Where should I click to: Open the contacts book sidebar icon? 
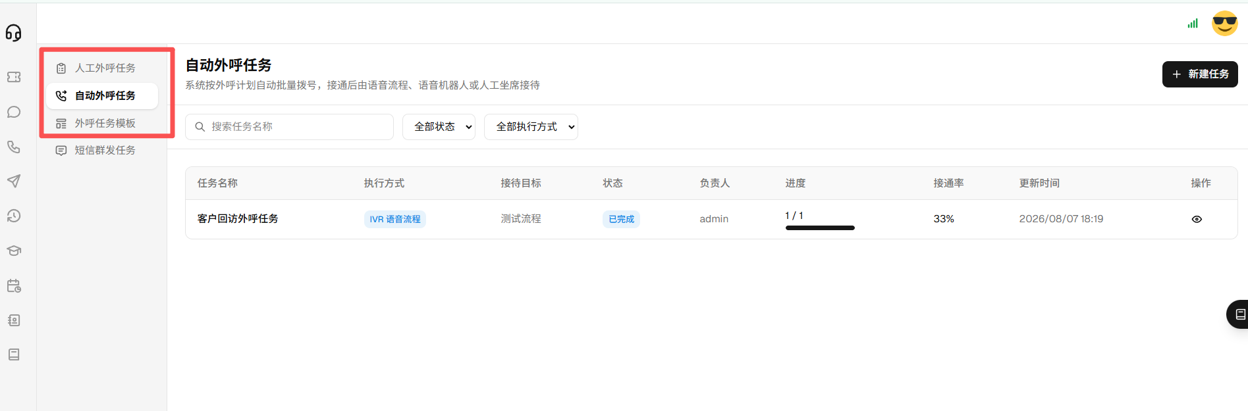coord(14,320)
